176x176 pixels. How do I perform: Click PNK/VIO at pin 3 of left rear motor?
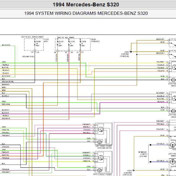(87, 130)
